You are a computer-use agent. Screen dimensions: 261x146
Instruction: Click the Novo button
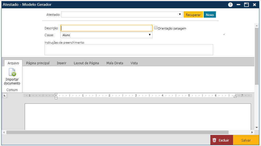click(210, 15)
